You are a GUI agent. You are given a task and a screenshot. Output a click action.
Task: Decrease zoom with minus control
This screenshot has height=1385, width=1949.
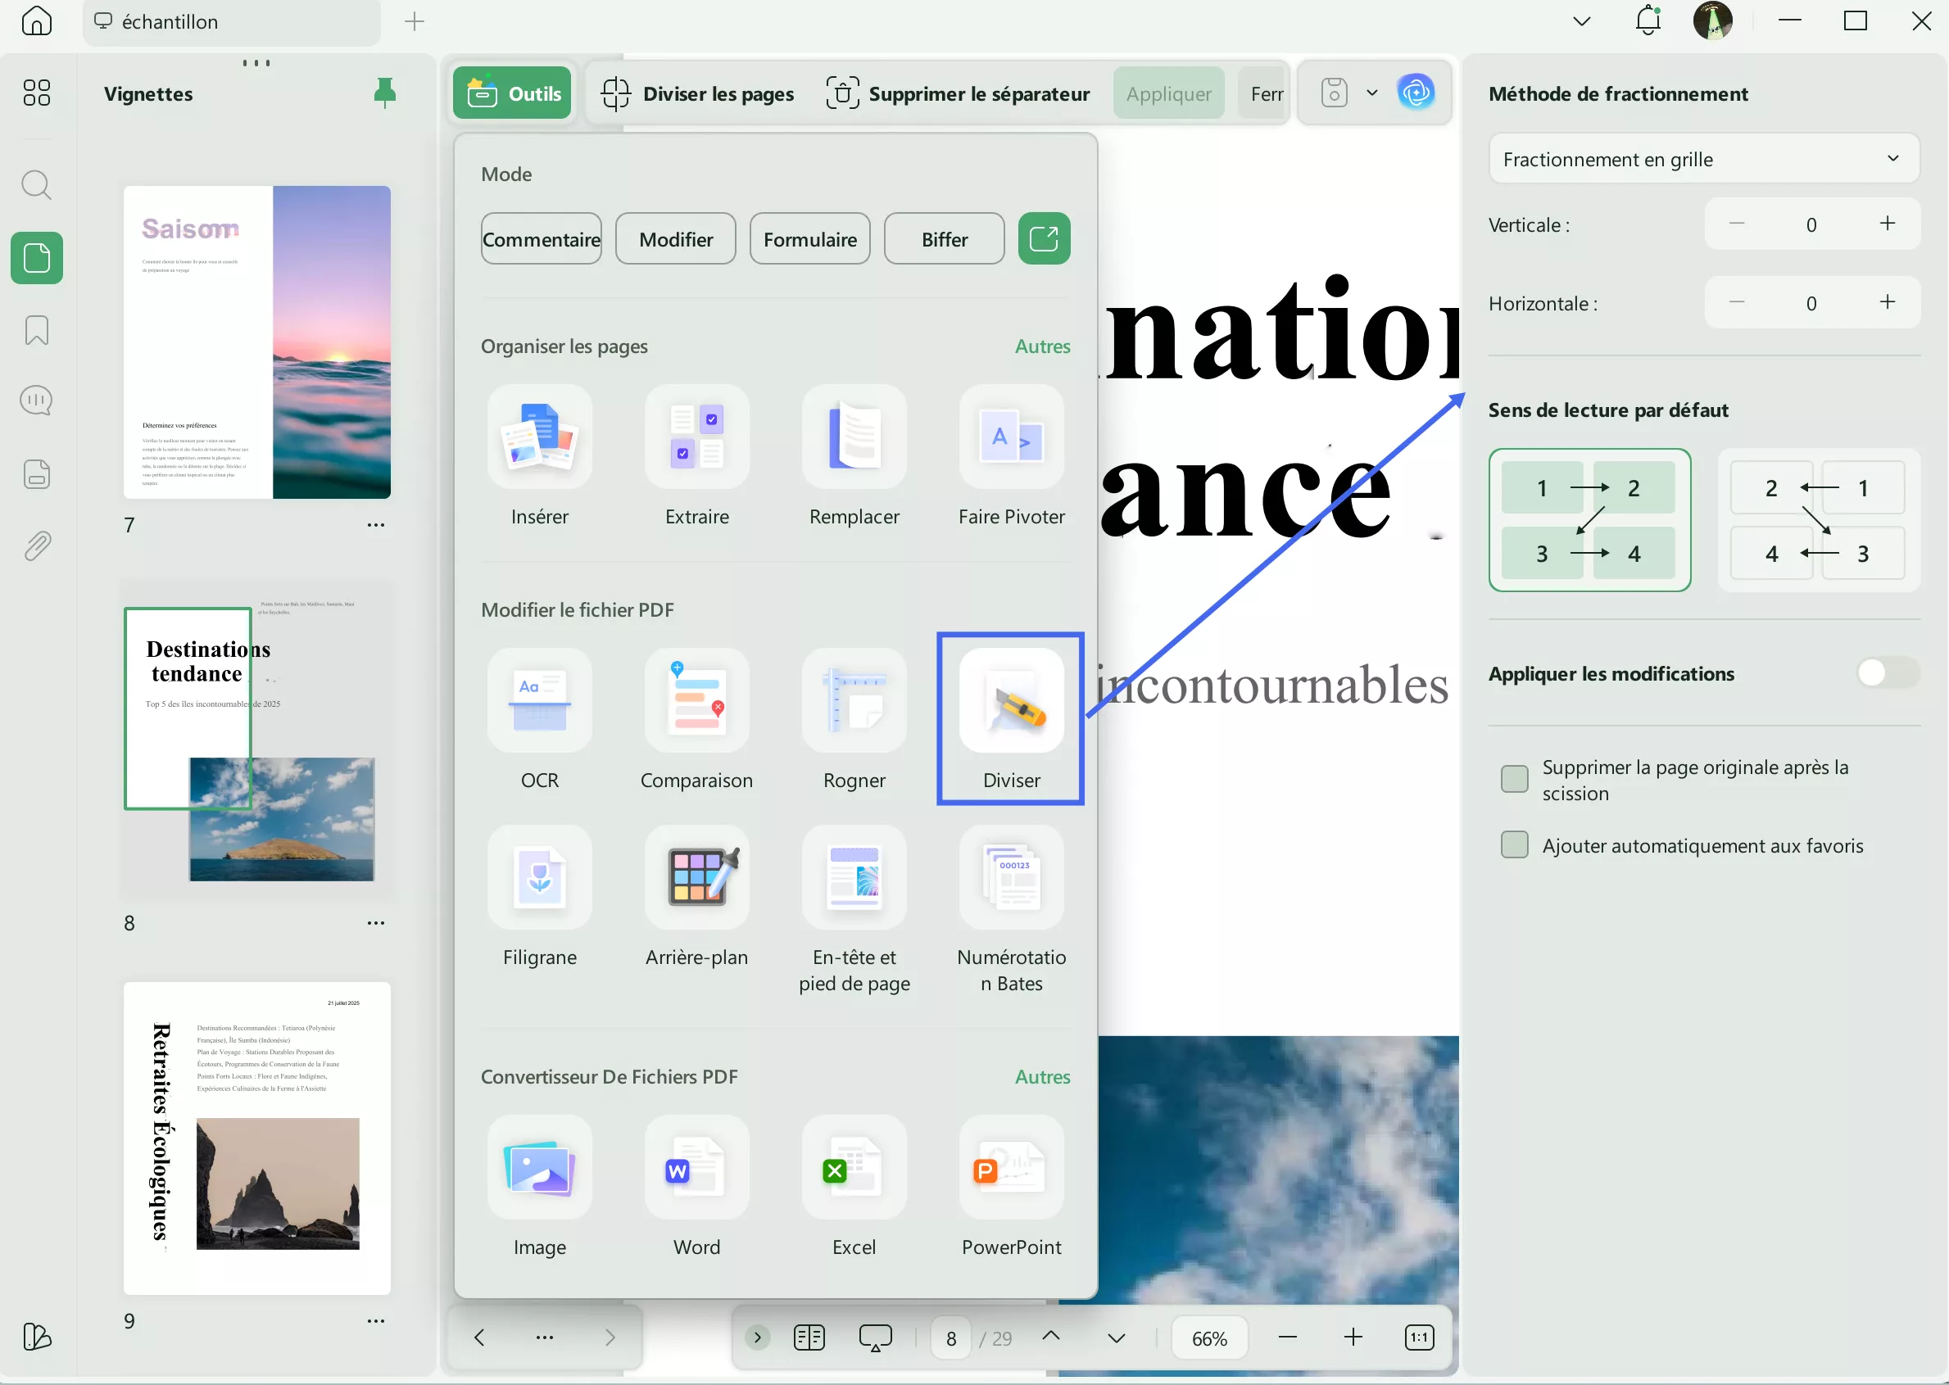[1287, 1337]
